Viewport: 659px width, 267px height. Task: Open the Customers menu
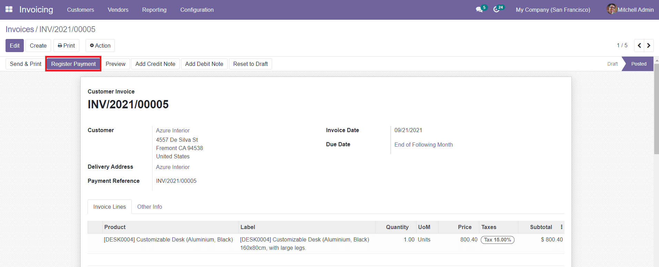click(80, 10)
